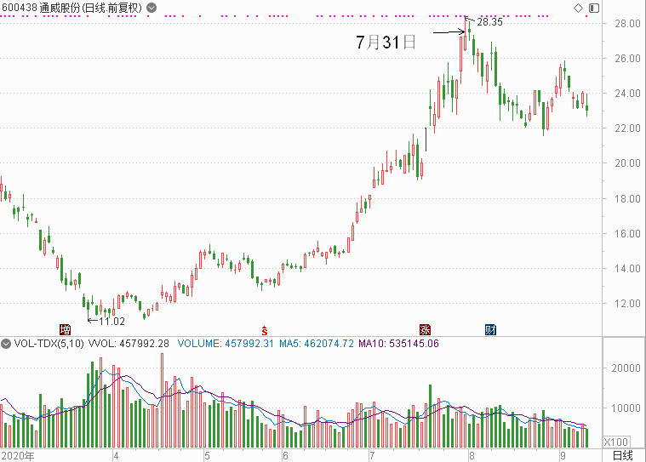Click the 增 event marker icon
This screenshot has height=462, width=646.
65,329
